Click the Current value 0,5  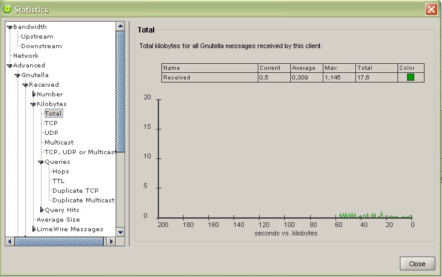pyautogui.click(x=274, y=78)
